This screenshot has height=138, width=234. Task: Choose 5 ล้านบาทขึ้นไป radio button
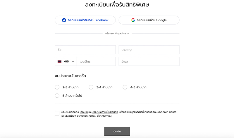click(x=57, y=96)
